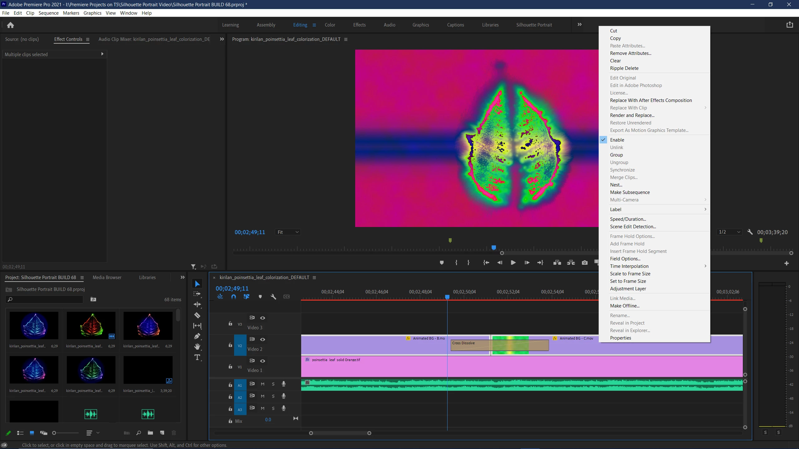Click Speed/Duration... menu entry
The image size is (799, 449).
(x=628, y=219)
